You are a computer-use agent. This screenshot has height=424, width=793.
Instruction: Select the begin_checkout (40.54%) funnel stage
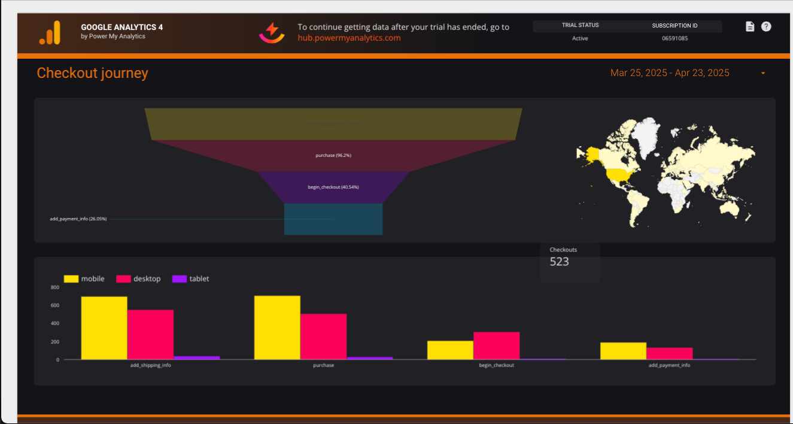tap(333, 187)
